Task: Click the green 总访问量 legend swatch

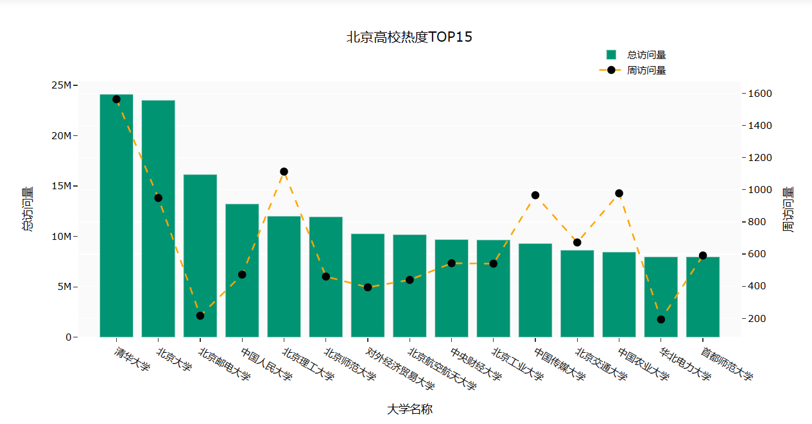Action: (611, 55)
